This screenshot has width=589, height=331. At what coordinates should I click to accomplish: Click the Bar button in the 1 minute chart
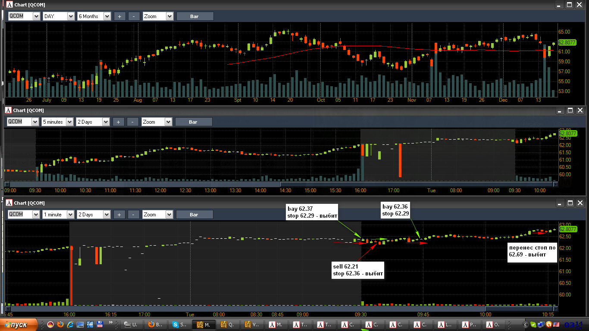(194, 215)
